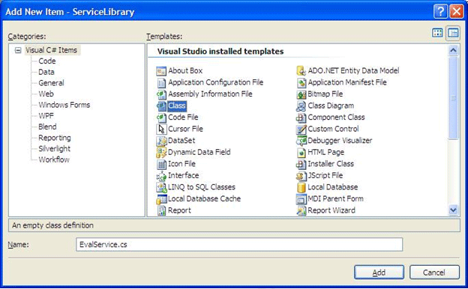Screen dimensions: 468x289
Task: Pick the Debugger Visualizer icon
Action: pyautogui.click(x=301, y=141)
